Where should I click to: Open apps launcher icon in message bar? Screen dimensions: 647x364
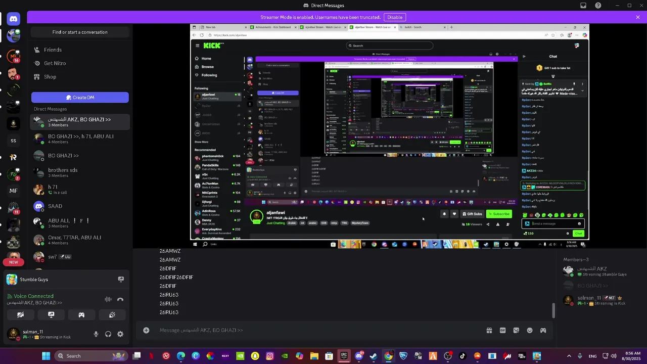[x=543, y=330]
